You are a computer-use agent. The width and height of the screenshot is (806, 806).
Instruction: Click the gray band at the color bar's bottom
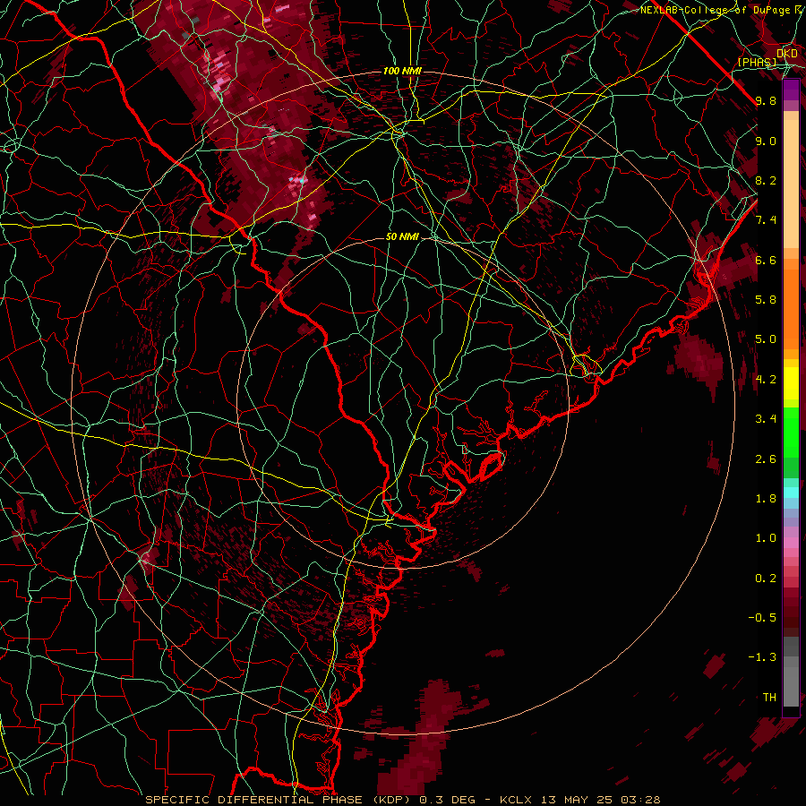tap(791, 683)
